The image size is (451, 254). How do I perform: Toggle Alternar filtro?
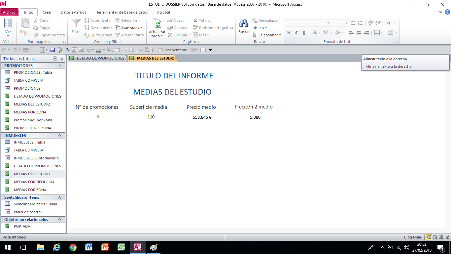129,35
